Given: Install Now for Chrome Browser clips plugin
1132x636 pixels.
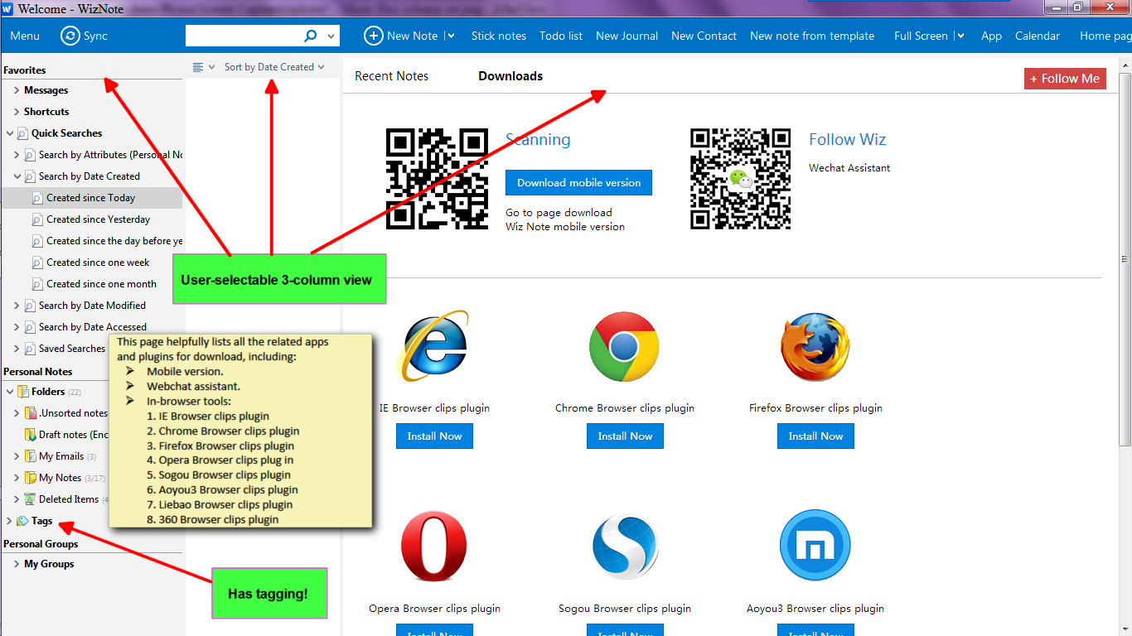Looking at the screenshot, I should [625, 436].
